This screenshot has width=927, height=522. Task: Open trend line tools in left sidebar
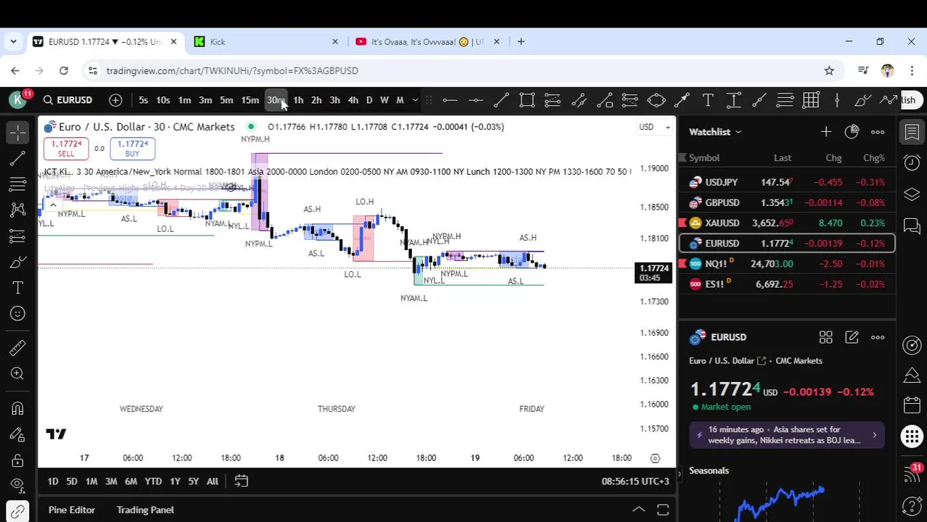(x=18, y=159)
